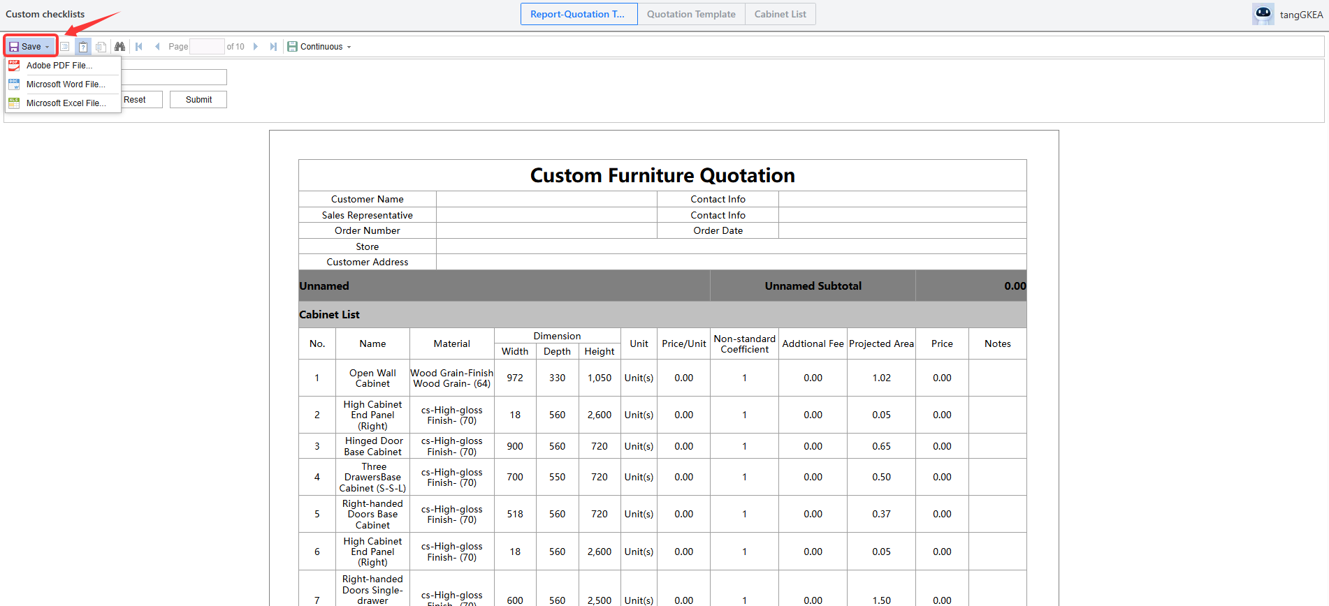Click the parameter text field above Submit

[174, 77]
